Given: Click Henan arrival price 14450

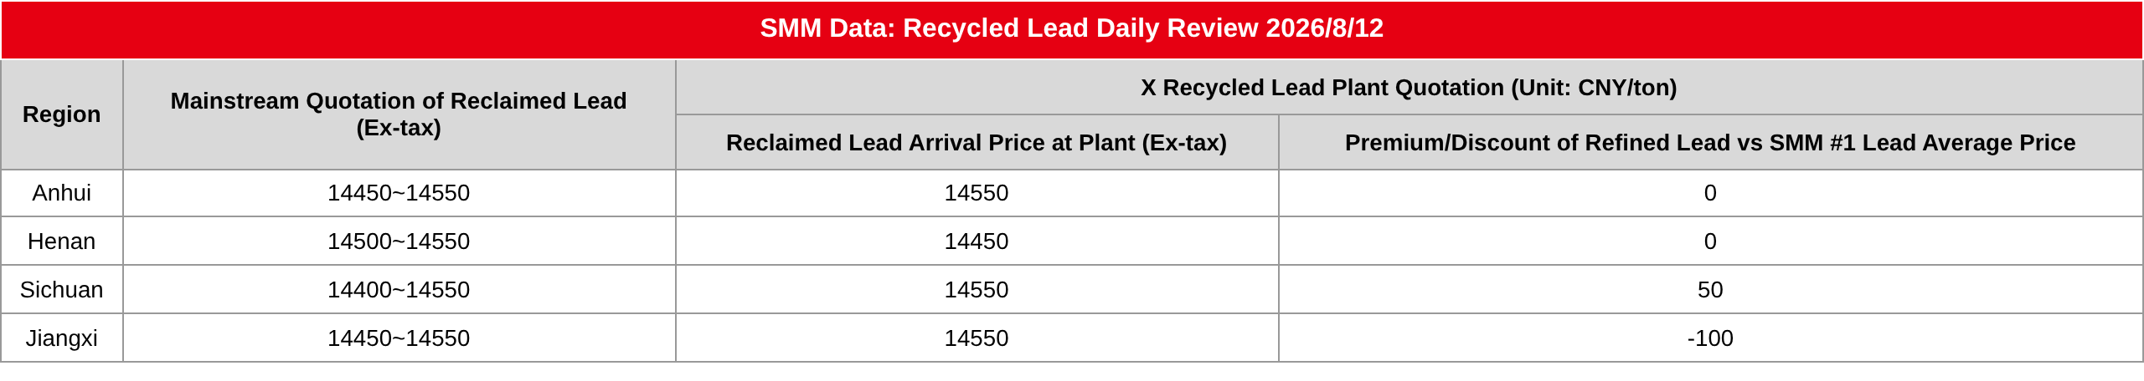Looking at the screenshot, I should click(977, 241).
